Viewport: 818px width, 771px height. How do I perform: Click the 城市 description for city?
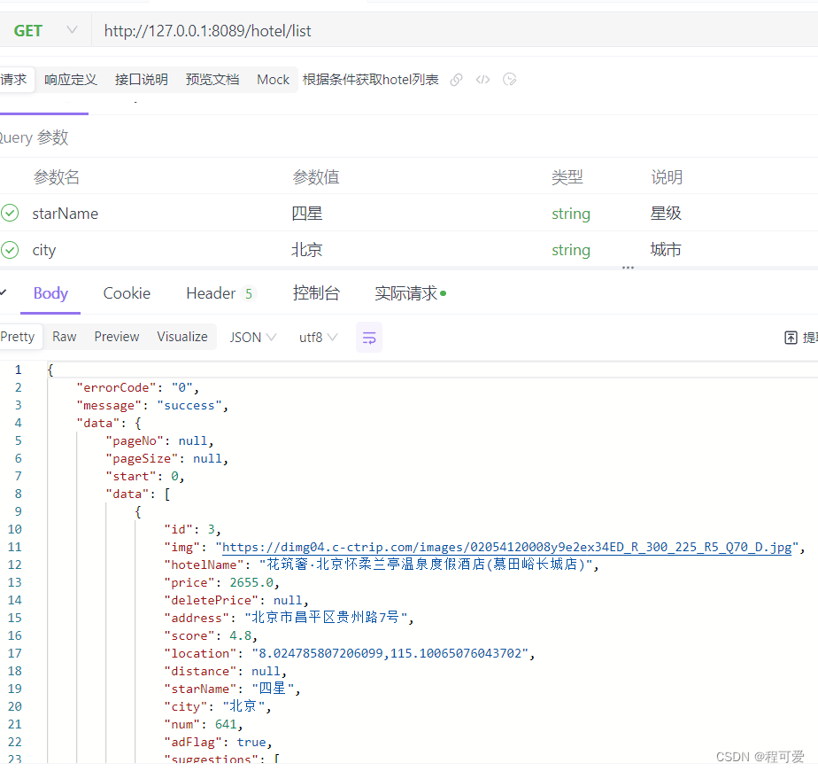pos(666,250)
